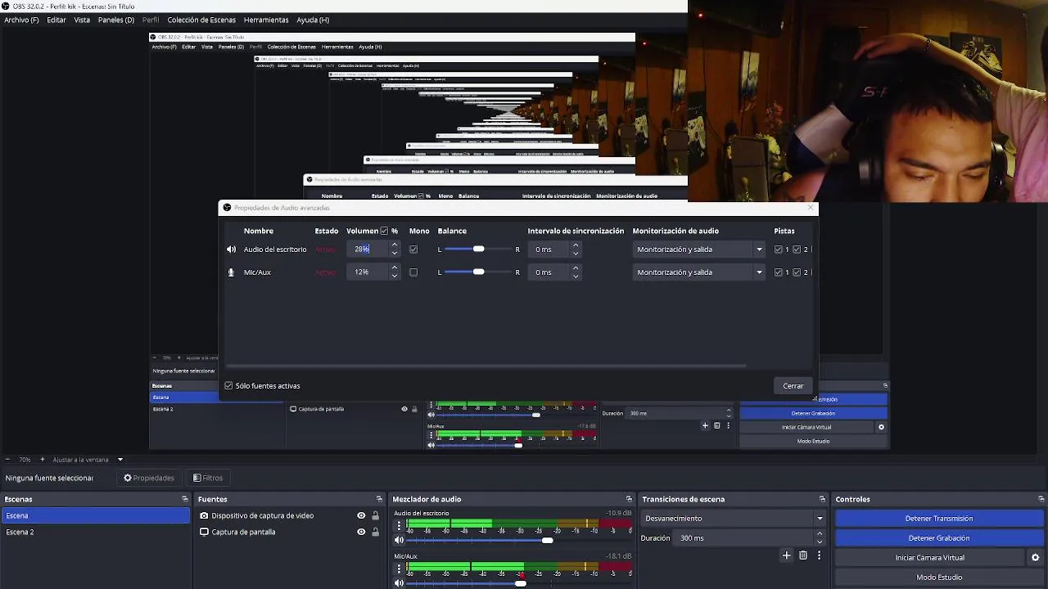The height and width of the screenshot is (589, 1048).
Task: Click Detener Grabación button
Action: [x=939, y=537]
